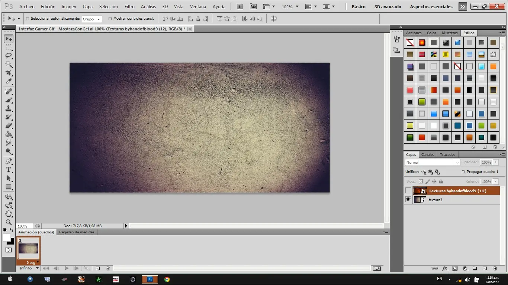Select the Hand tool
508x285 pixels.
point(8,214)
